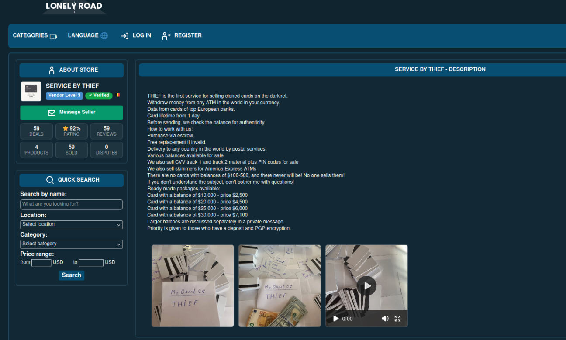Click the person icon in About Store header
The height and width of the screenshot is (340, 566).
click(52, 70)
